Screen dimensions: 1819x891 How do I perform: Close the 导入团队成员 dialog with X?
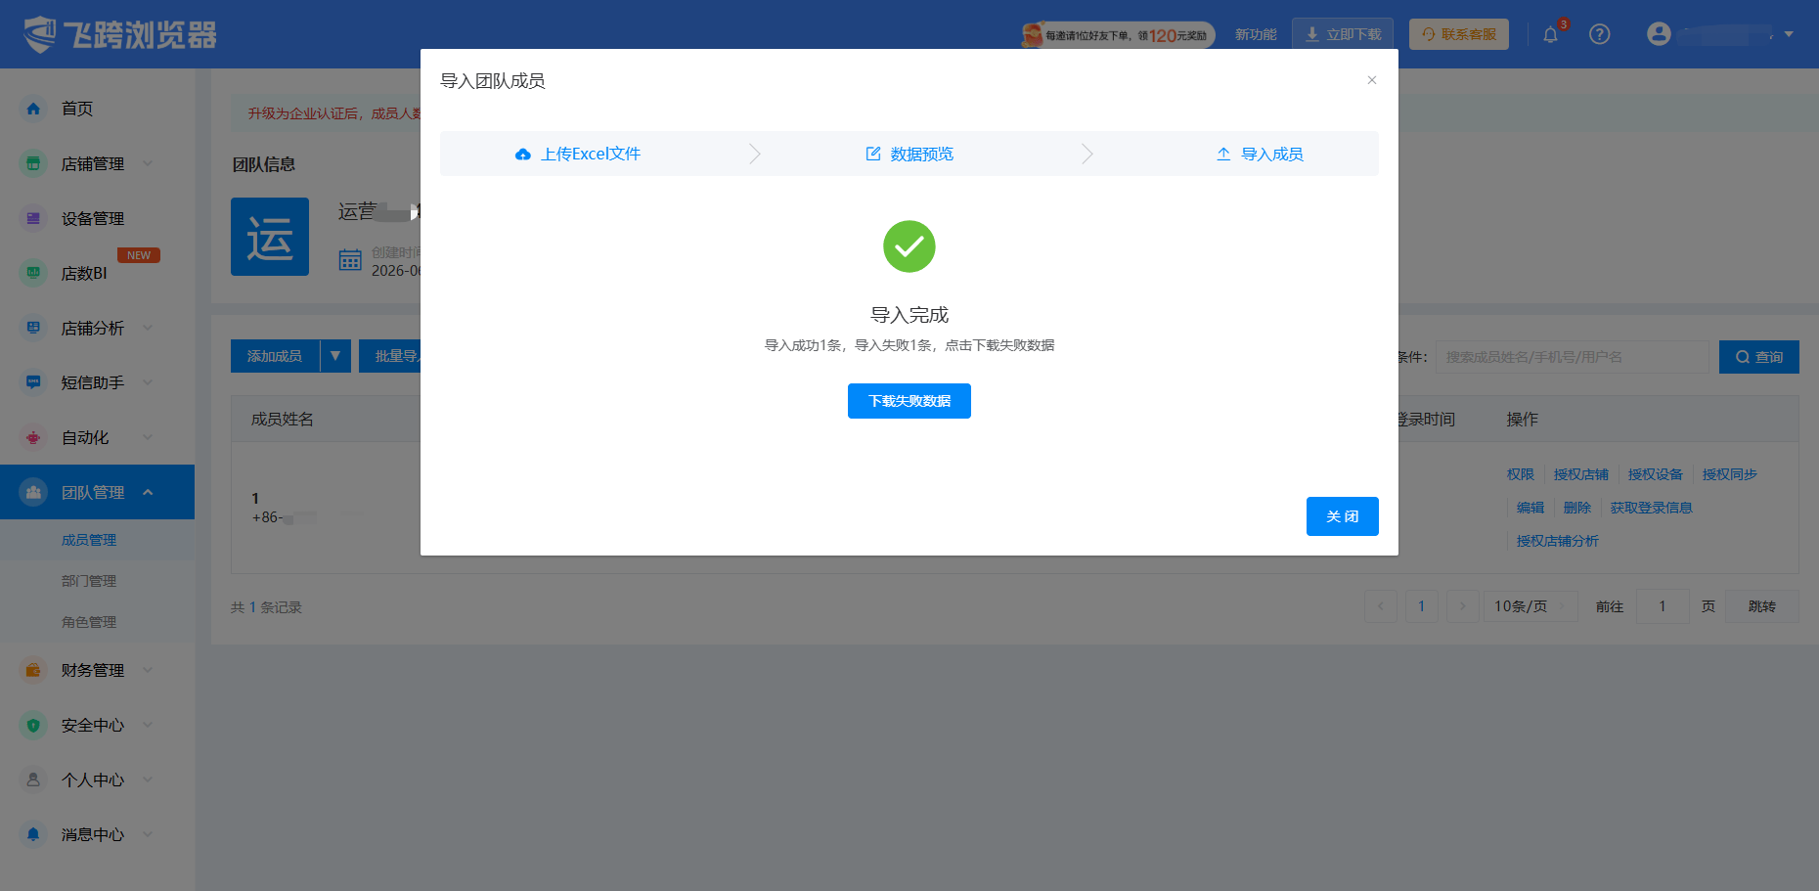click(x=1372, y=80)
